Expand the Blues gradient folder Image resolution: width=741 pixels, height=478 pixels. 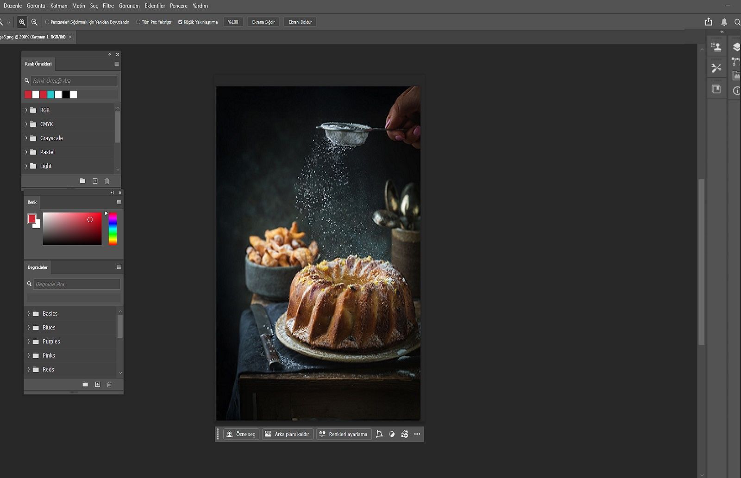click(x=28, y=327)
